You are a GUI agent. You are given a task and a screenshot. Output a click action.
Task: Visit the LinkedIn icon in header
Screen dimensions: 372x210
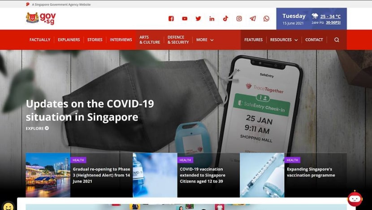point(212,18)
